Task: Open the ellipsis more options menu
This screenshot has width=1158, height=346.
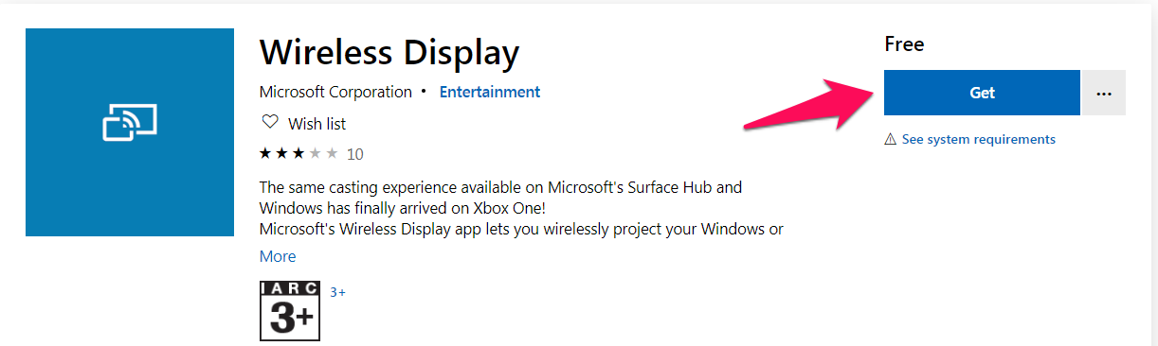Action: coord(1103,93)
